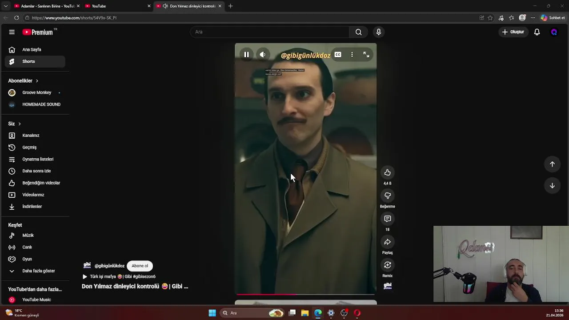Start voice search with microphone icon
Screen dimensions: 569x320
pos(379,32)
